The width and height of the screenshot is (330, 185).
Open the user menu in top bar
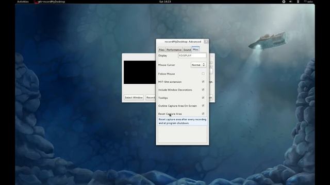pos(308,2)
